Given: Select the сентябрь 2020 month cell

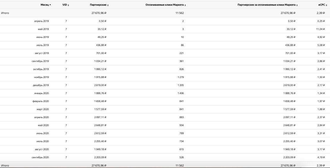Looking at the screenshot, I should [x=40, y=157].
